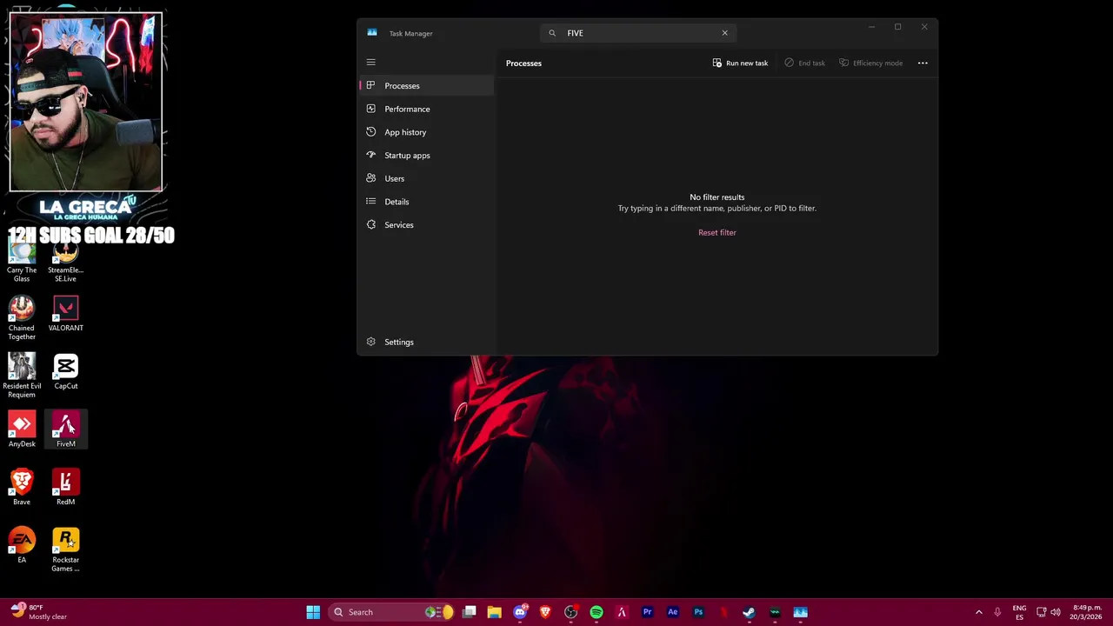Open Brave browser from the taskbar

[x=545, y=612]
